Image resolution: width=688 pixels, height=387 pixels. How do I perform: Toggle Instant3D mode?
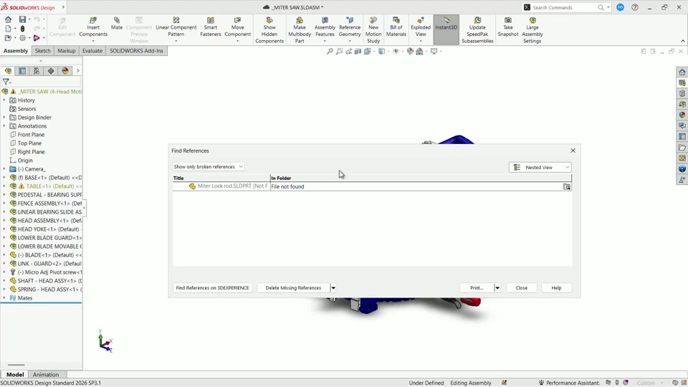(446, 30)
